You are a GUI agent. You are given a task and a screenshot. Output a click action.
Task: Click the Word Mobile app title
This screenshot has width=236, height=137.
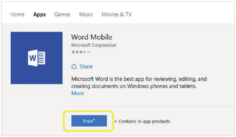pyautogui.click(x=92, y=37)
